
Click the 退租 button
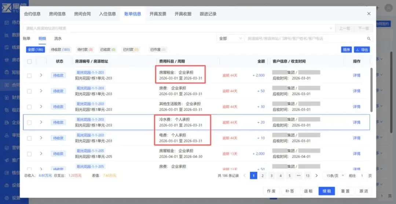(x=308, y=191)
